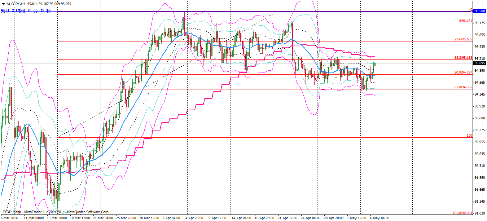The image size is (487, 221).
Task: Open the chart menu triangle beside AUDJPY,H4
Action: [x=3, y=3]
